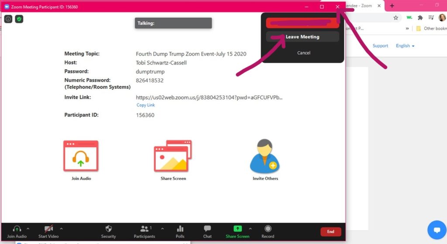The width and height of the screenshot is (447, 244).
Task: Open the Security toolbar menu
Action: pos(108,232)
